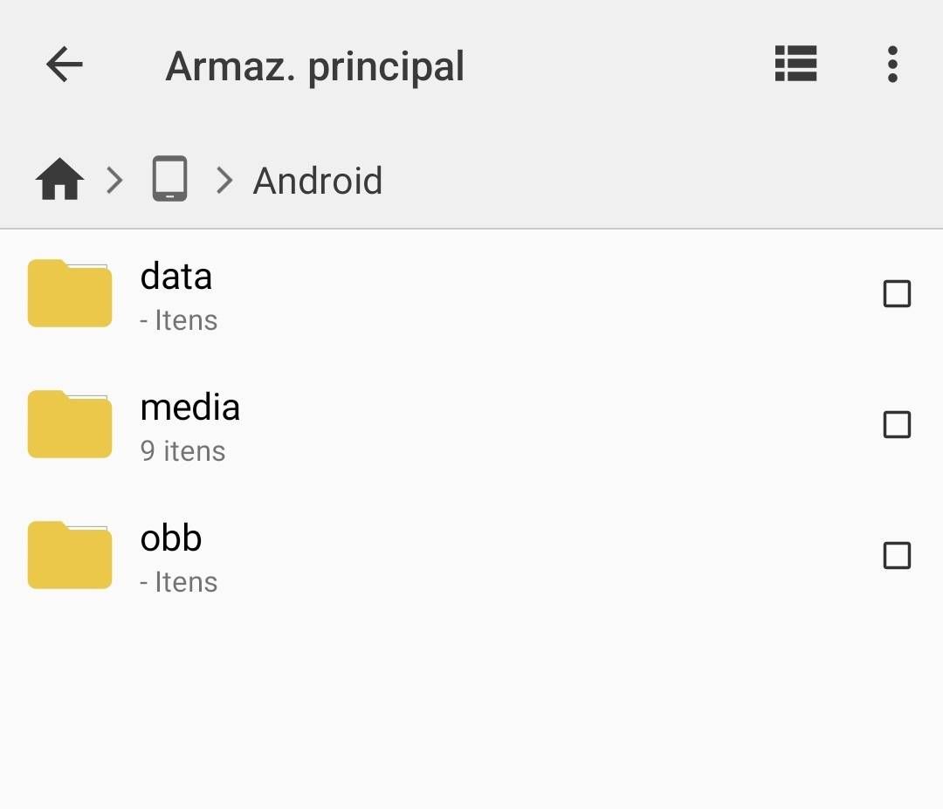Select the media folder checkbox
The image size is (943, 809).
coord(897,425)
